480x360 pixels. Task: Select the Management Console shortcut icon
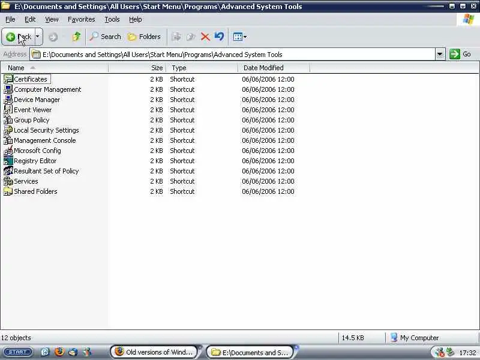point(8,140)
